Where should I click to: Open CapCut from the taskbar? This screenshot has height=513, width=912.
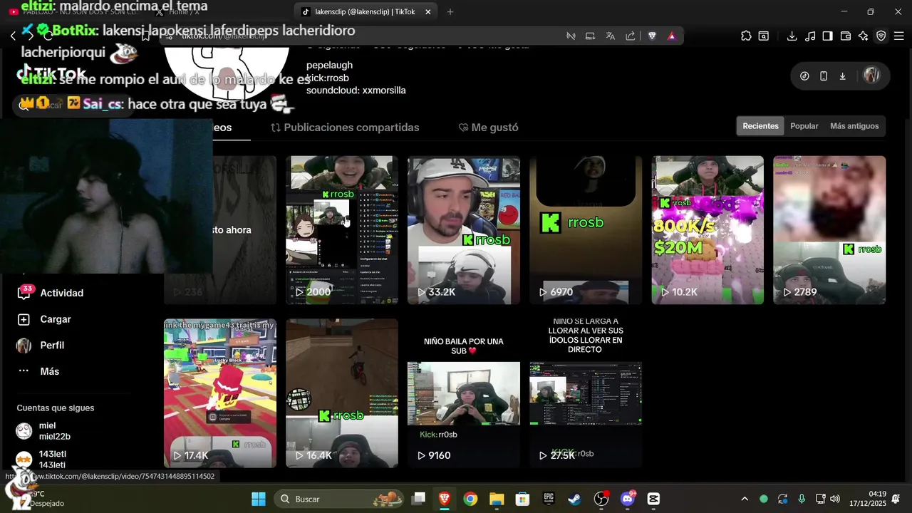click(653, 499)
